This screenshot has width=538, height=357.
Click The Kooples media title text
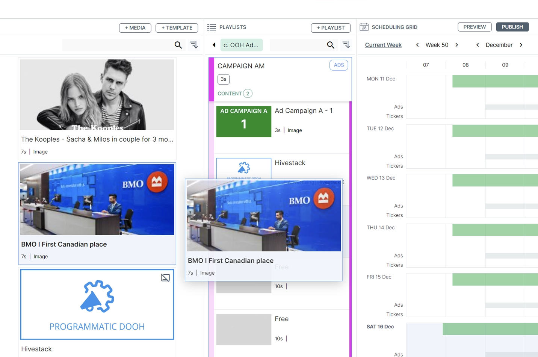(97, 139)
